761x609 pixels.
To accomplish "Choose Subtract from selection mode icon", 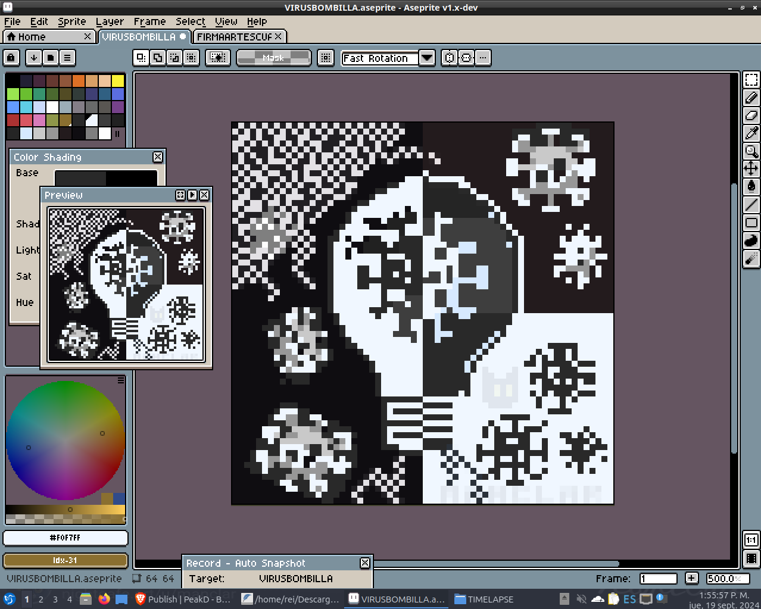I will tap(174, 58).
